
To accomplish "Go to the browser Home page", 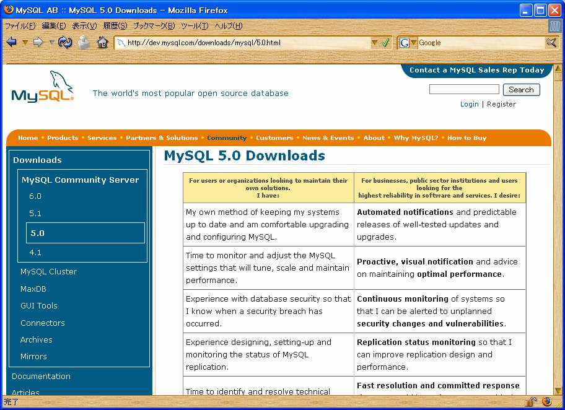I will (x=102, y=43).
